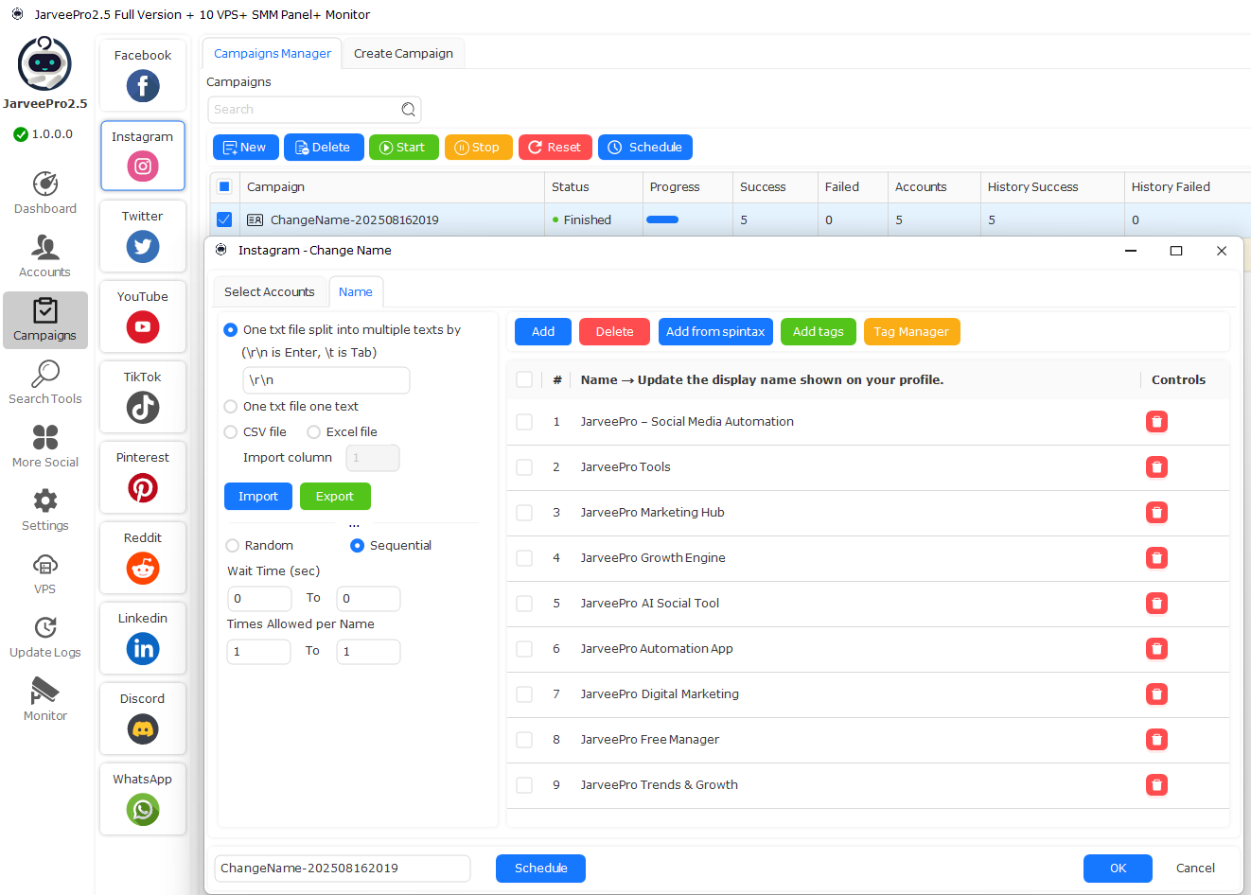1251x895 pixels.
Task: Delete the 'JarveePro AI Social Tool' row
Action: click(1156, 604)
